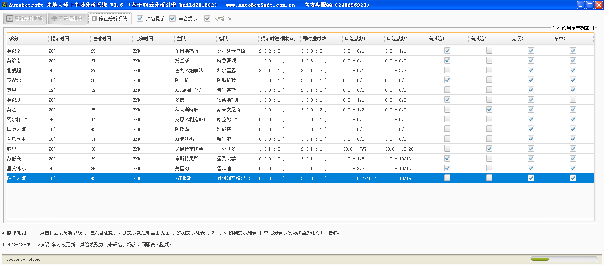Uncheck 高风险2 for the 威甲 row

(489, 149)
